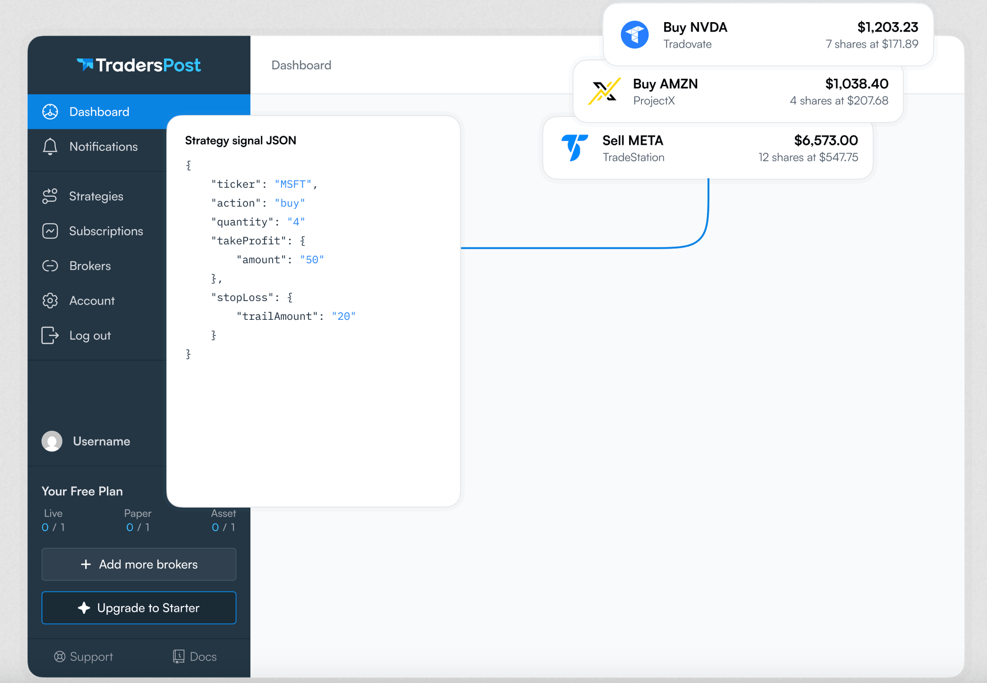Click the sparkle icon in Upgrade to Starter
Screen dimensions: 987x683
click(84, 608)
